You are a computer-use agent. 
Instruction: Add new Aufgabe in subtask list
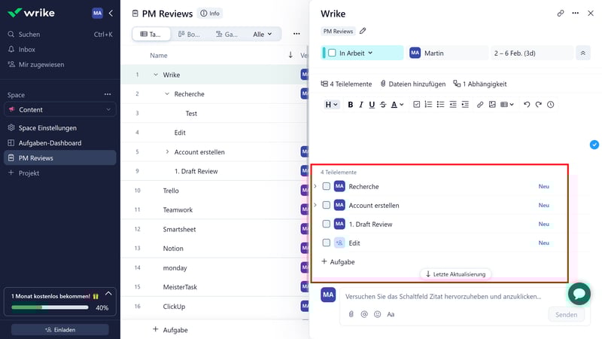pos(338,261)
